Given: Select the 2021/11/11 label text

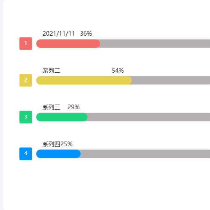Looking at the screenshot, I should click(59, 34).
